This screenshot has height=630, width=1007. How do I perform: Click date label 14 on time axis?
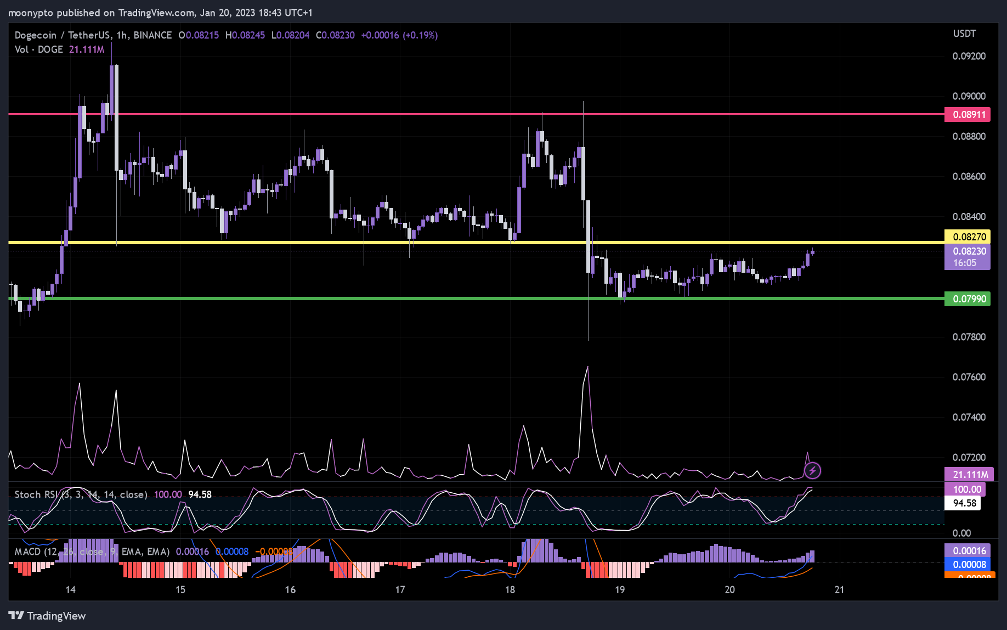pyautogui.click(x=70, y=589)
